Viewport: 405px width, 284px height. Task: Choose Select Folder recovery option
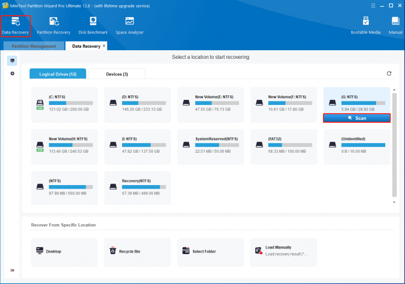(210, 252)
